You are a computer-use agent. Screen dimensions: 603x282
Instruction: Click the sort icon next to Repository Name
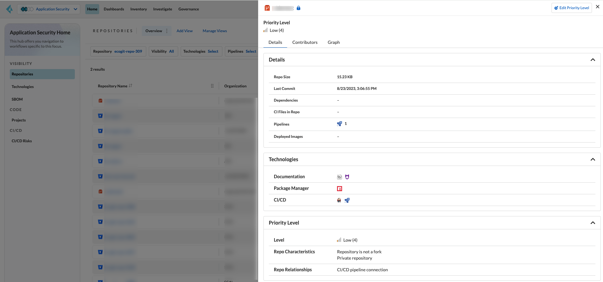(x=130, y=86)
